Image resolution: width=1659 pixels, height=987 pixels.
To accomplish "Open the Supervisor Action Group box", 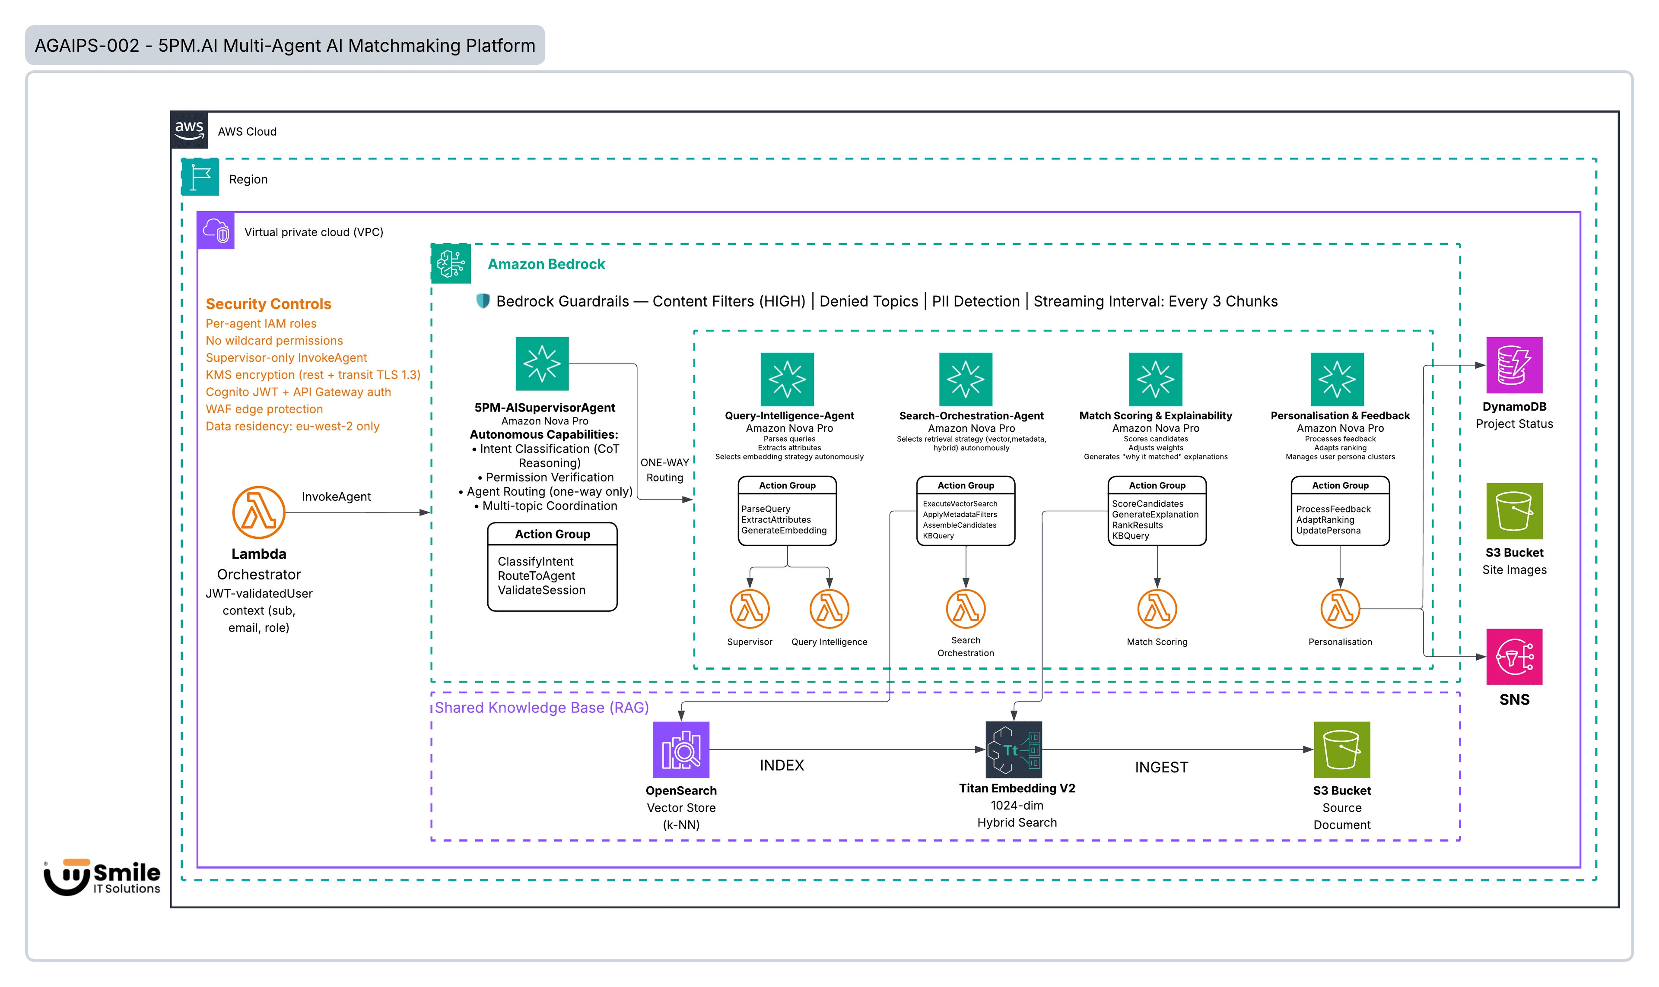I will [x=552, y=566].
